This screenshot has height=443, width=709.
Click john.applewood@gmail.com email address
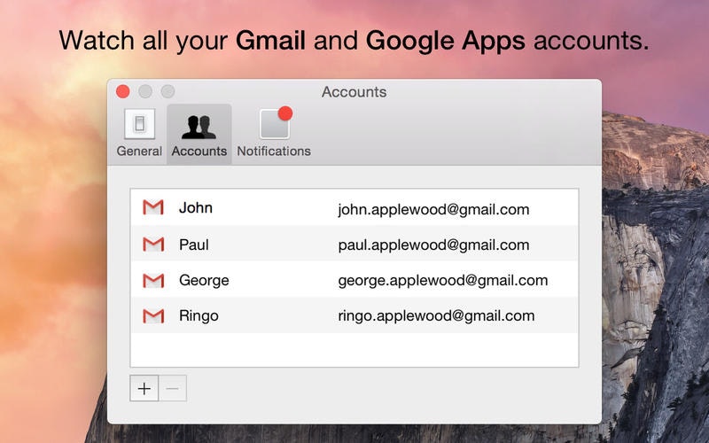pos(433,209)
